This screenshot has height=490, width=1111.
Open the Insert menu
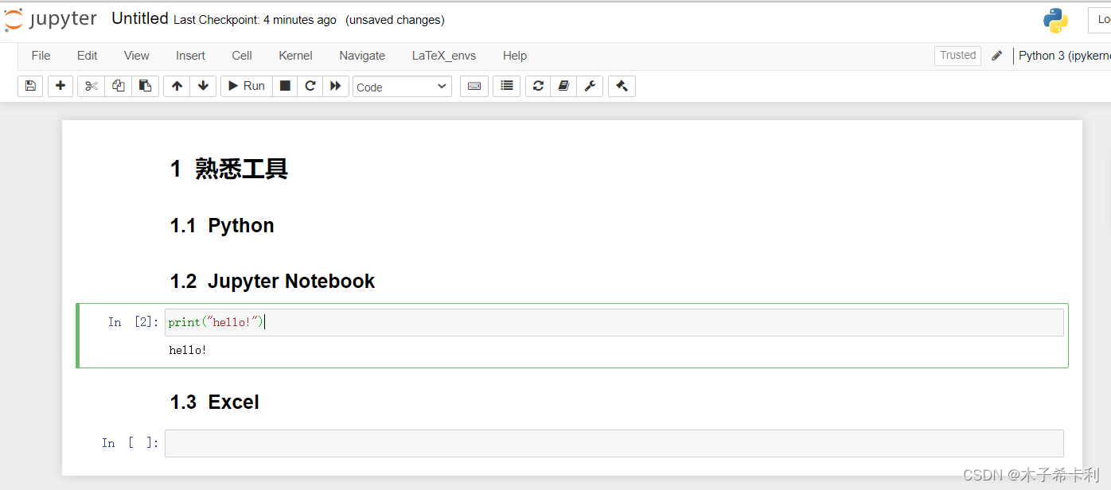point(190,56)
